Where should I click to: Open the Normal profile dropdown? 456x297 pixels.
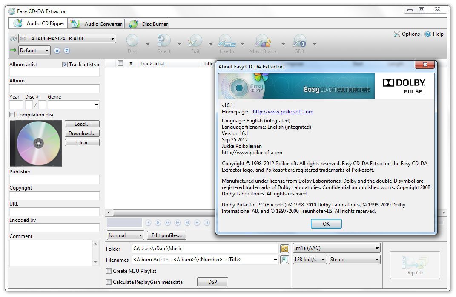126,235
